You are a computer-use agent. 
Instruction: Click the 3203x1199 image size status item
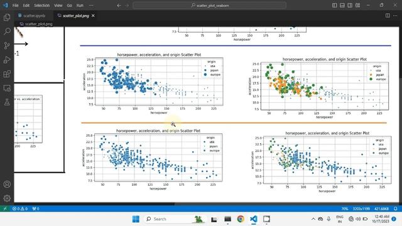361,208
